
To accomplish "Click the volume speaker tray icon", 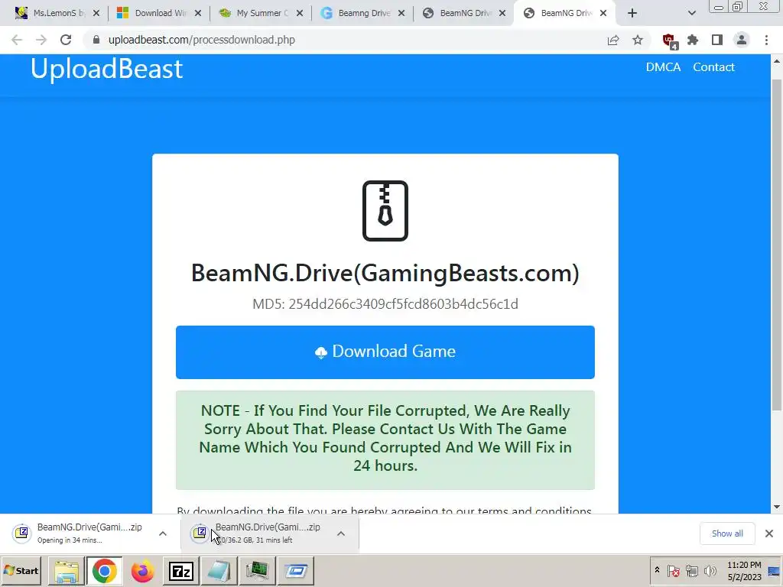I will (710, 570).
